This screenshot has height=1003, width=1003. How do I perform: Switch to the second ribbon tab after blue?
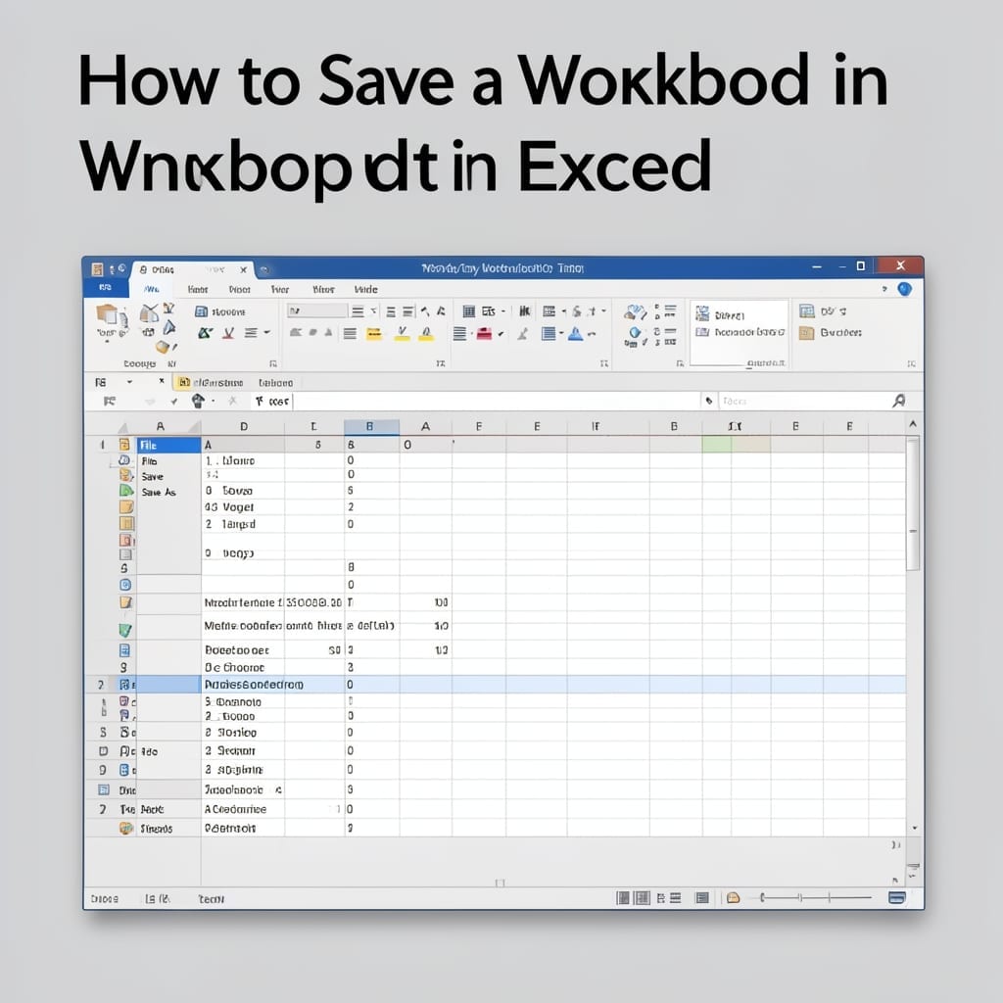pyautogui.click(x=198, y=290)
